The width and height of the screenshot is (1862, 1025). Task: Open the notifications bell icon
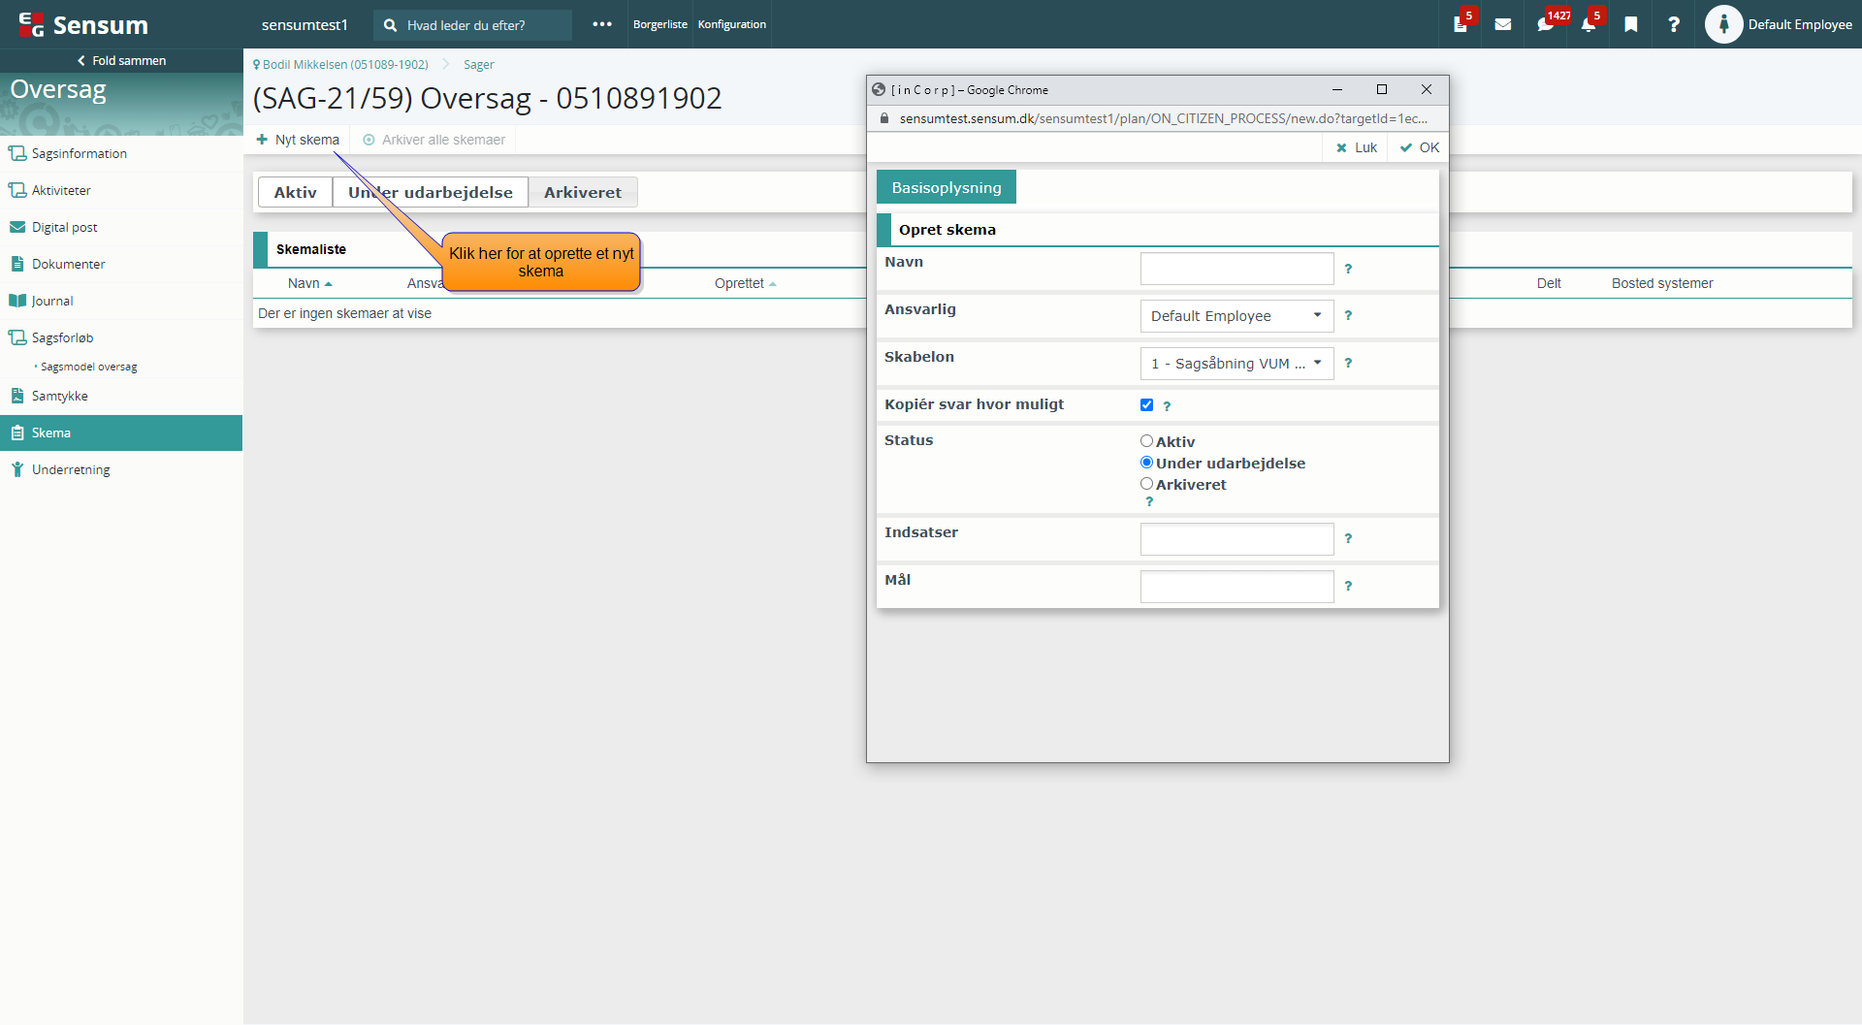[1589, 24]
